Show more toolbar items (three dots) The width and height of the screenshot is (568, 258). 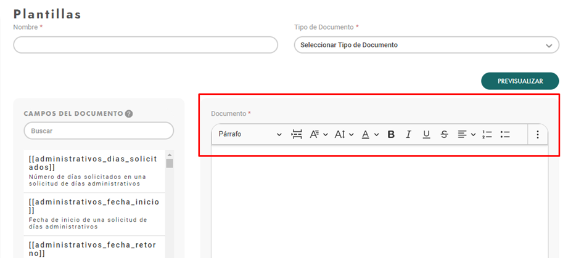click(538, 134)
